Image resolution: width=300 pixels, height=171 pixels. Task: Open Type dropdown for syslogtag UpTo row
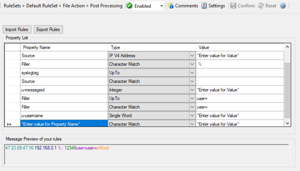pyautogui.click(x=192, y=73)
